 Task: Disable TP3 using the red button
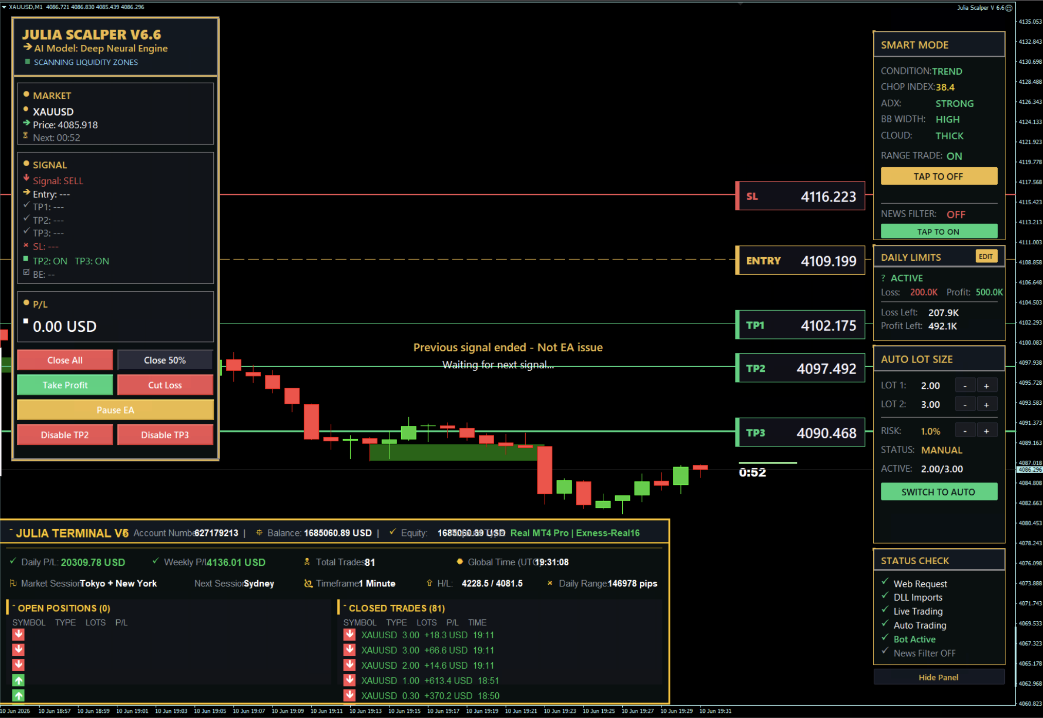tap(165, 435)
